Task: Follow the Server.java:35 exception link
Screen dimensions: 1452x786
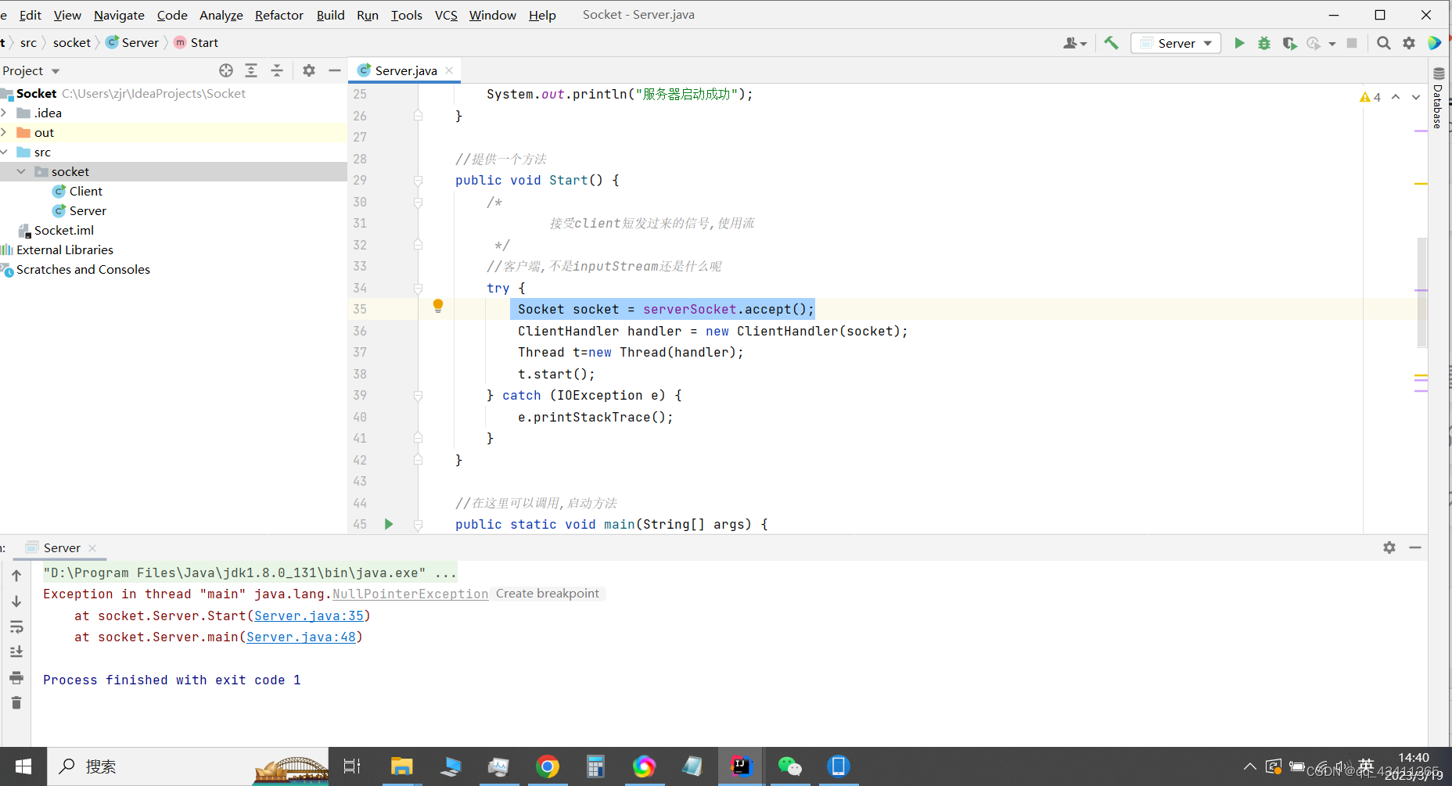Action: click(x=309, y=616)
